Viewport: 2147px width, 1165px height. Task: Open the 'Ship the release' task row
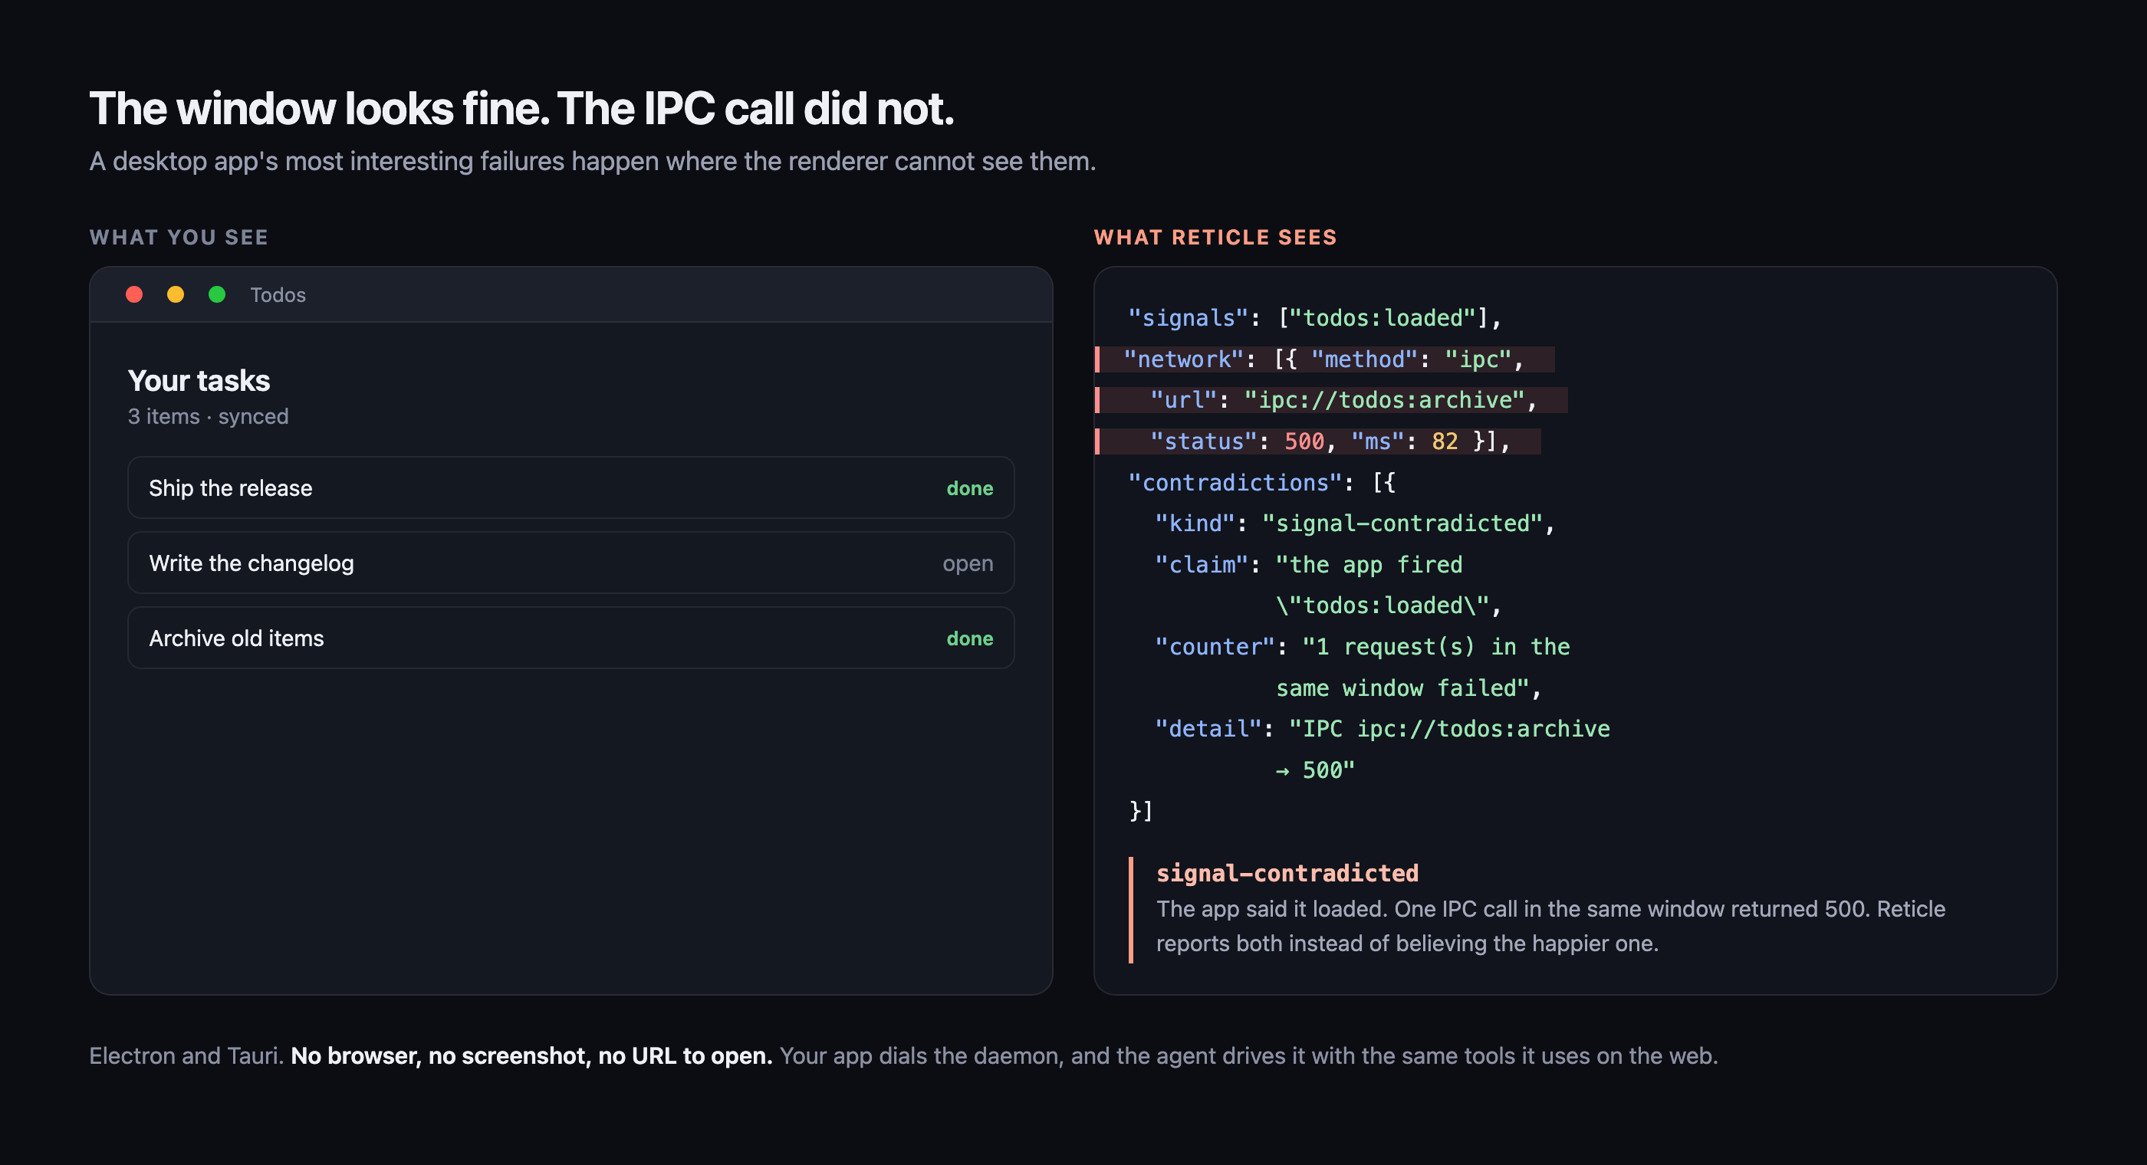click(571, 487)
